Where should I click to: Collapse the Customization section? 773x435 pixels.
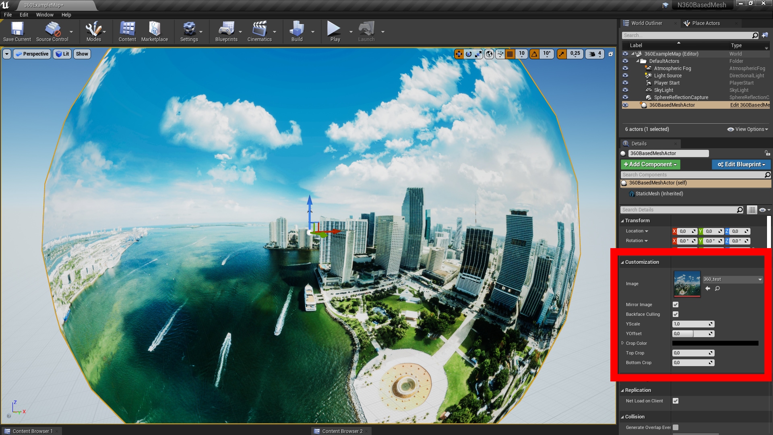pos(624,262)
